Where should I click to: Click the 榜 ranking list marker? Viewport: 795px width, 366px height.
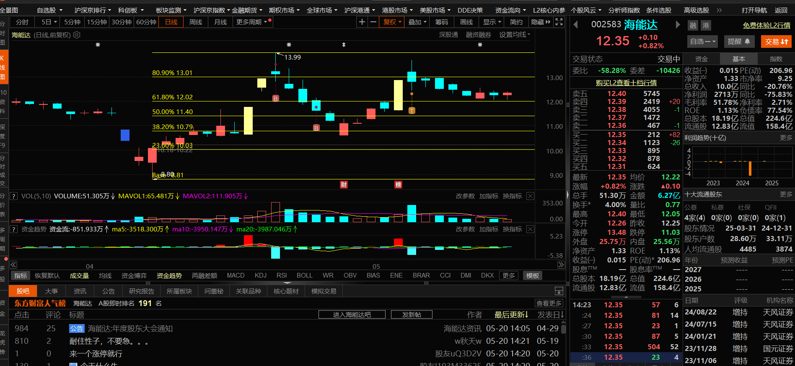pyautogui.click(x=398, y=185)
